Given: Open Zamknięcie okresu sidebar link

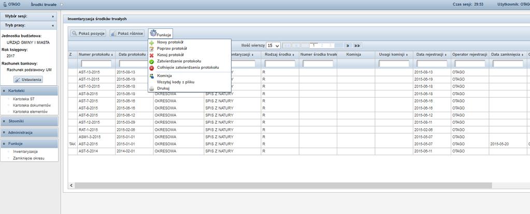Looking at the screenshot, I should (28, 158).
